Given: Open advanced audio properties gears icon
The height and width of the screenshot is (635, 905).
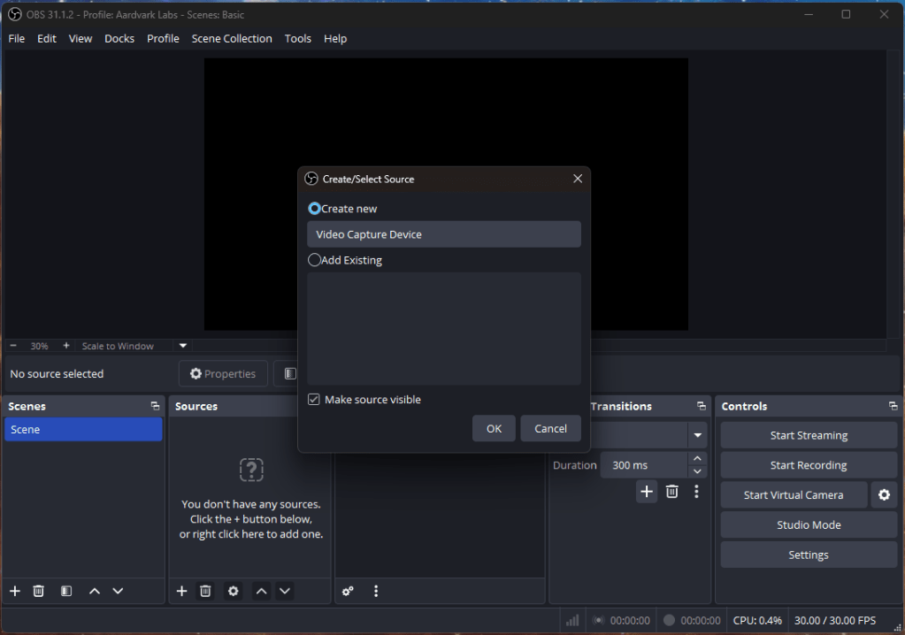Looking at the screenshot, I should [x=349, y=591].
